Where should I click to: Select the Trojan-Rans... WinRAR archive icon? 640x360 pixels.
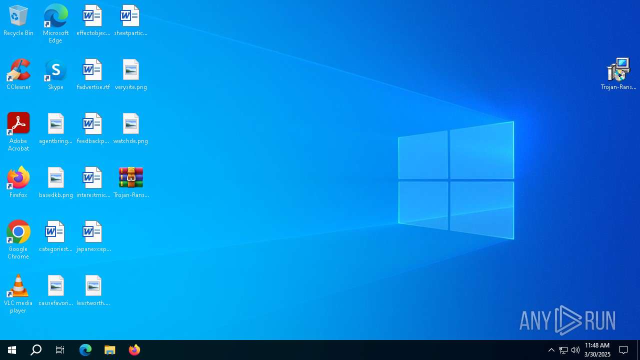click(x=130, y=183)
